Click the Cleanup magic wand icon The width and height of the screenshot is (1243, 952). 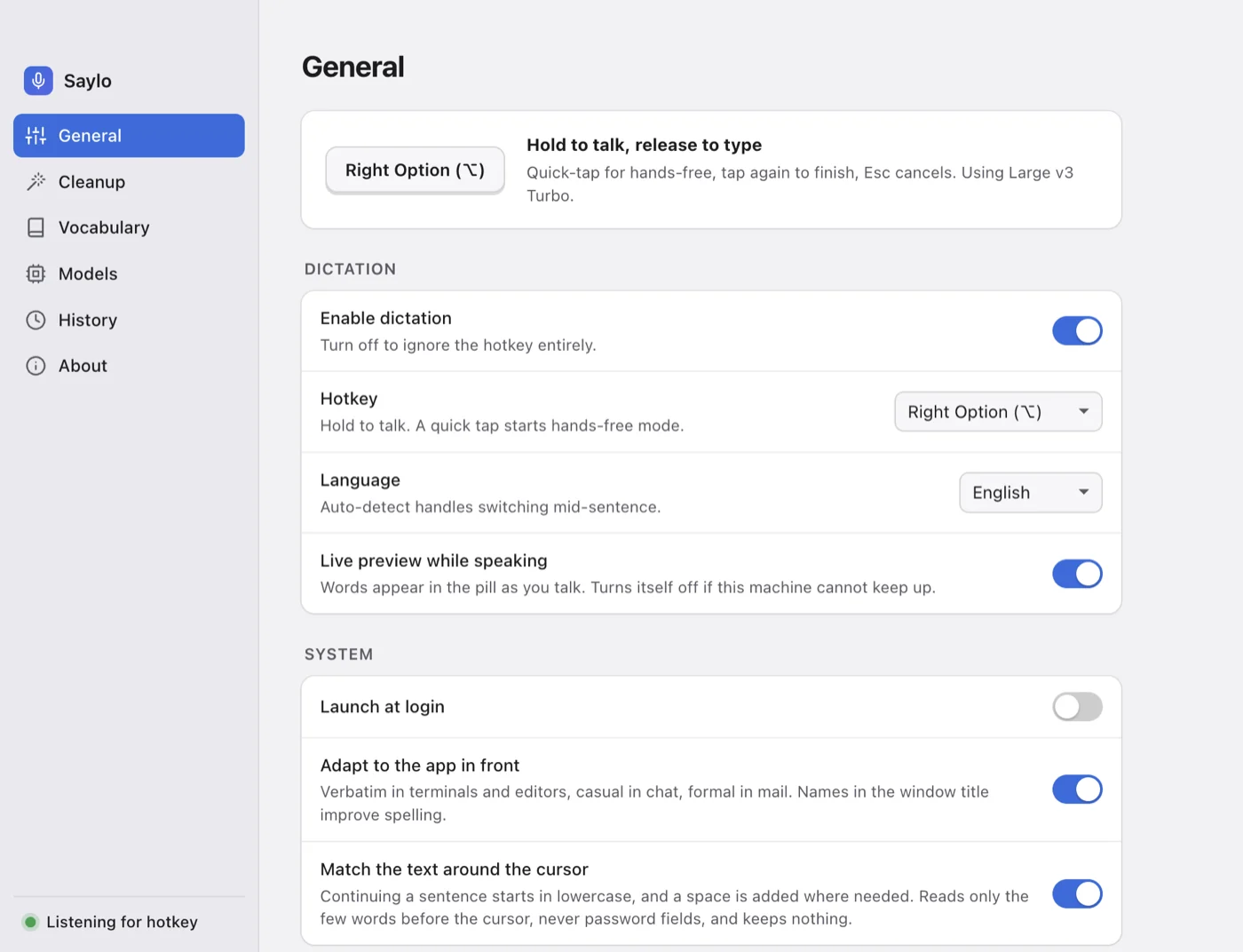tap(36, 182)
